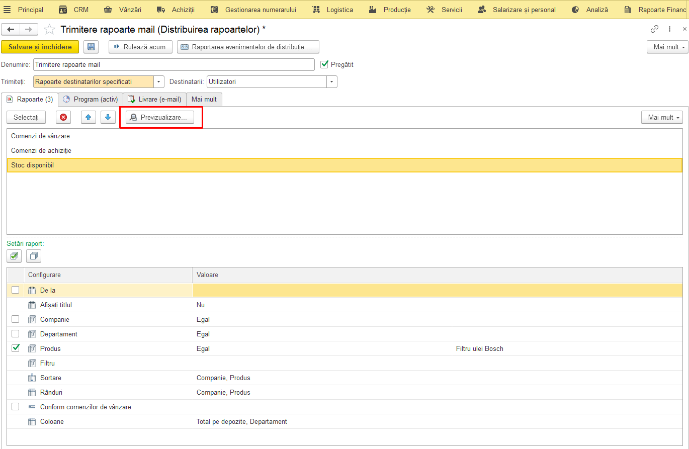Open the Livrare (e-mail) tab

pyautogui.click(x=154, y=99)
